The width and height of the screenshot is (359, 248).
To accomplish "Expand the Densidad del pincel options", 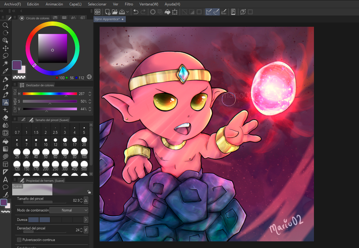I will (x=86, y=230).
